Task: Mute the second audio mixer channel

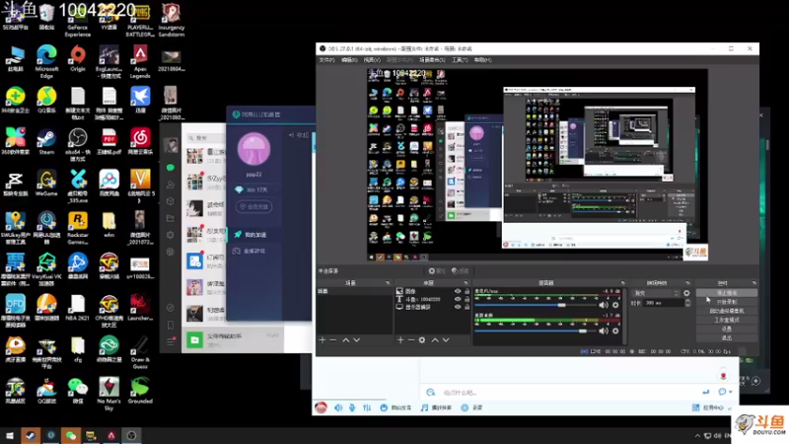Action: pyautogui.click(x=604, y=331)
